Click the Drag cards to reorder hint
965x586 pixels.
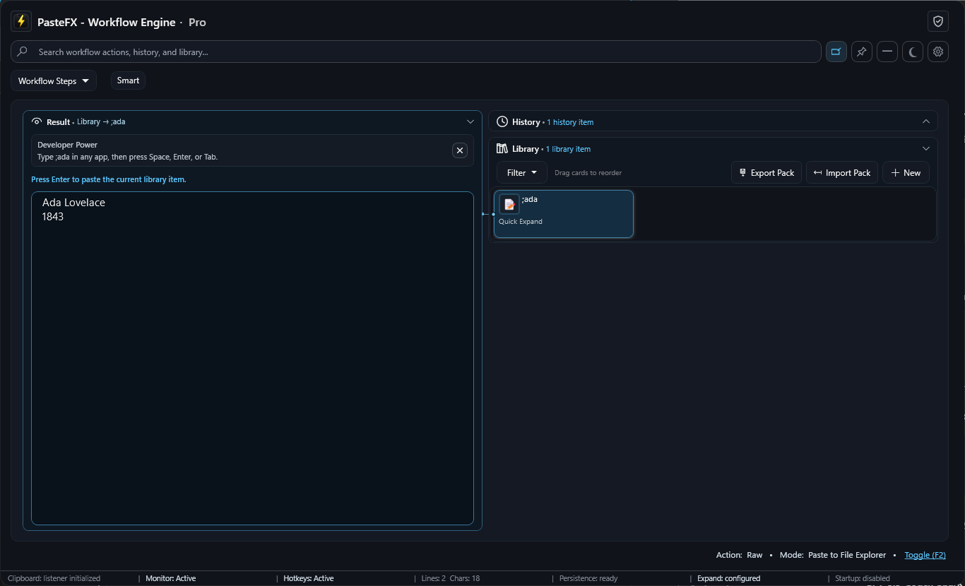coord(588,173)
